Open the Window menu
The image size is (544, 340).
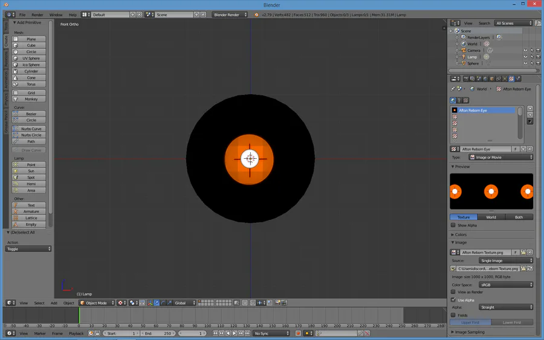coord(56,15)
